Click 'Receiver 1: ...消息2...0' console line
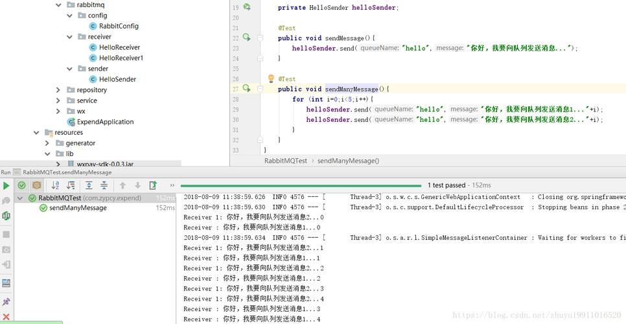Image resolution: width=626 pixels, height=324 pixels. pos(253,218)
